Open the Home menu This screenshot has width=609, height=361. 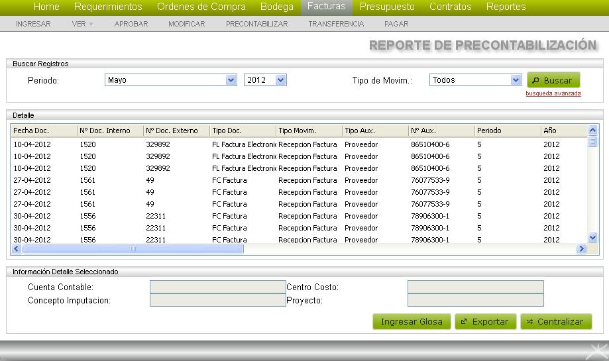46,7
